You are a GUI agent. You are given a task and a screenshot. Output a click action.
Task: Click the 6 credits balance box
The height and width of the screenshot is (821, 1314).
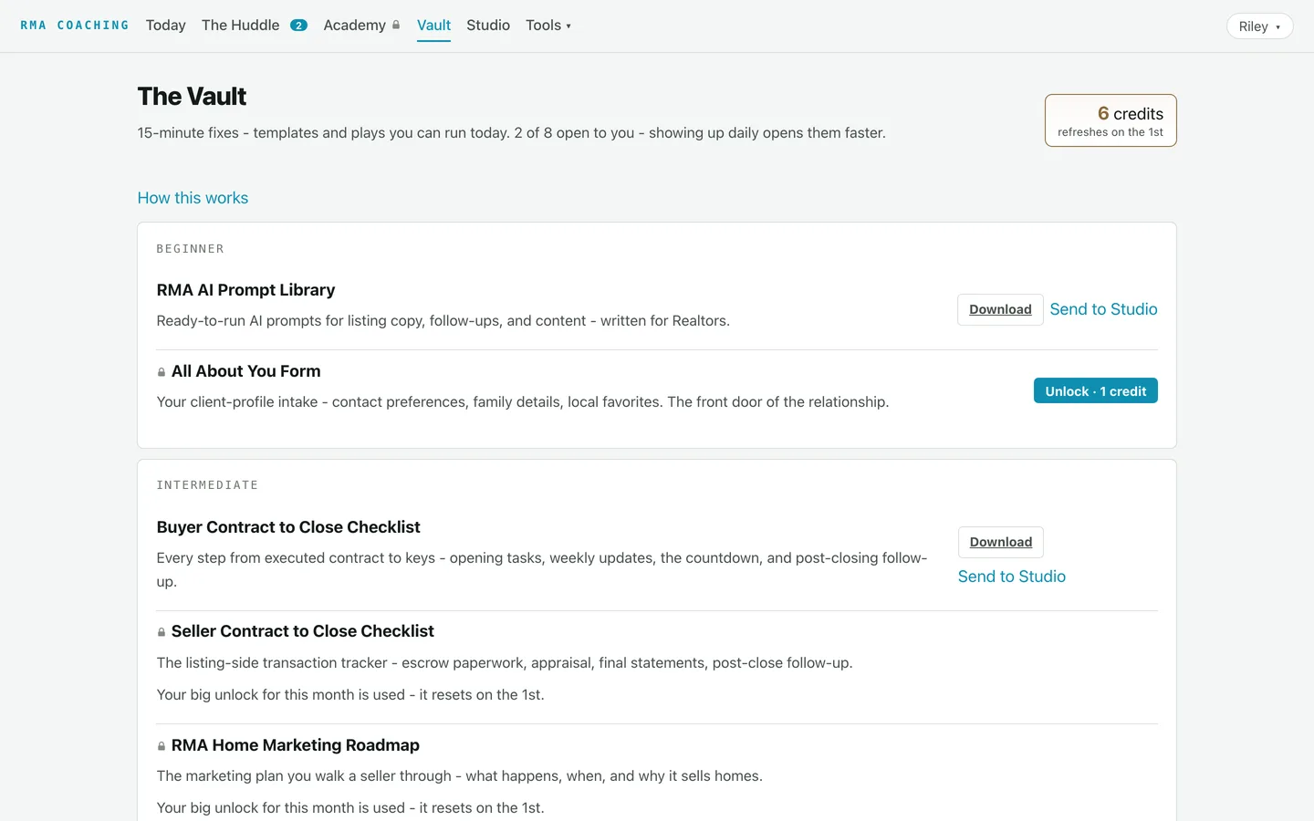click(x=1111, y=120)
